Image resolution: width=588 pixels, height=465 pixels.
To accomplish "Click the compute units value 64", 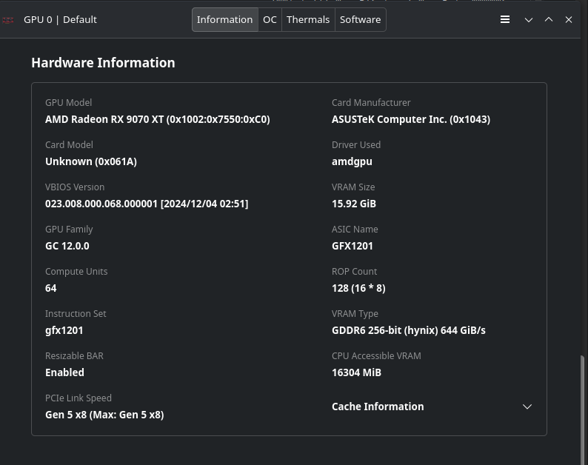I will (x=50, y=288).
